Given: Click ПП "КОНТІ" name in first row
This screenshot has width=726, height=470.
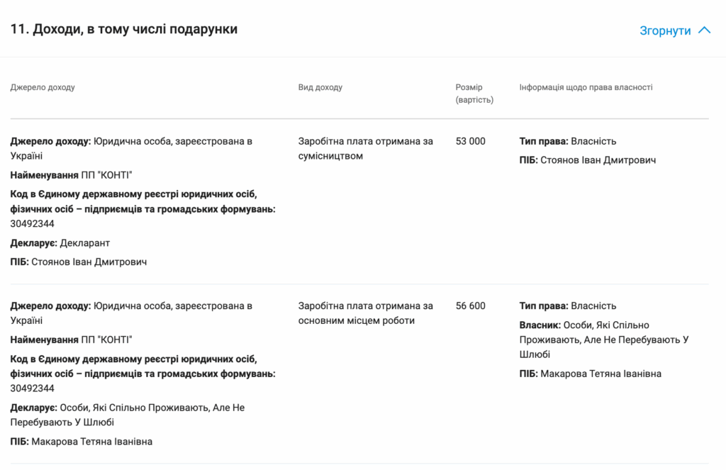Looking at the screenshot, I should (106, 175).
